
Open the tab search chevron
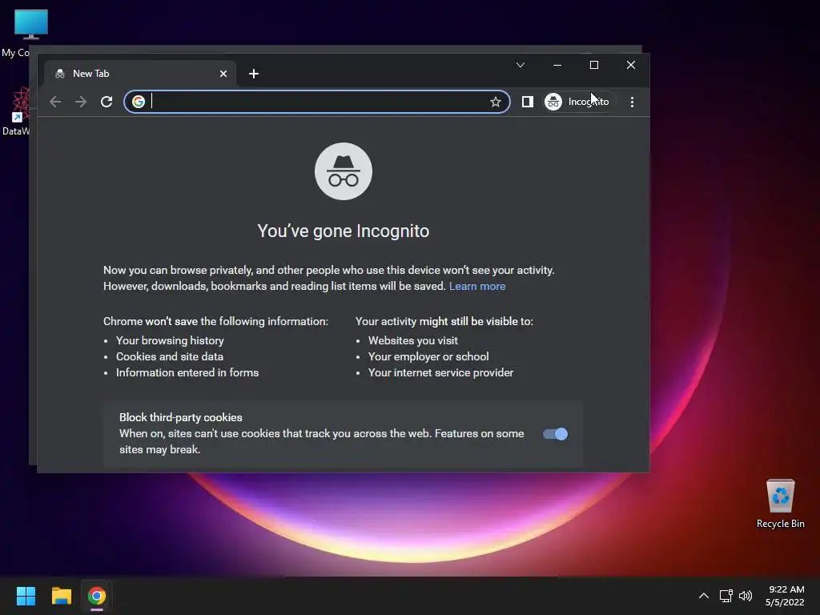click(521, 65)
